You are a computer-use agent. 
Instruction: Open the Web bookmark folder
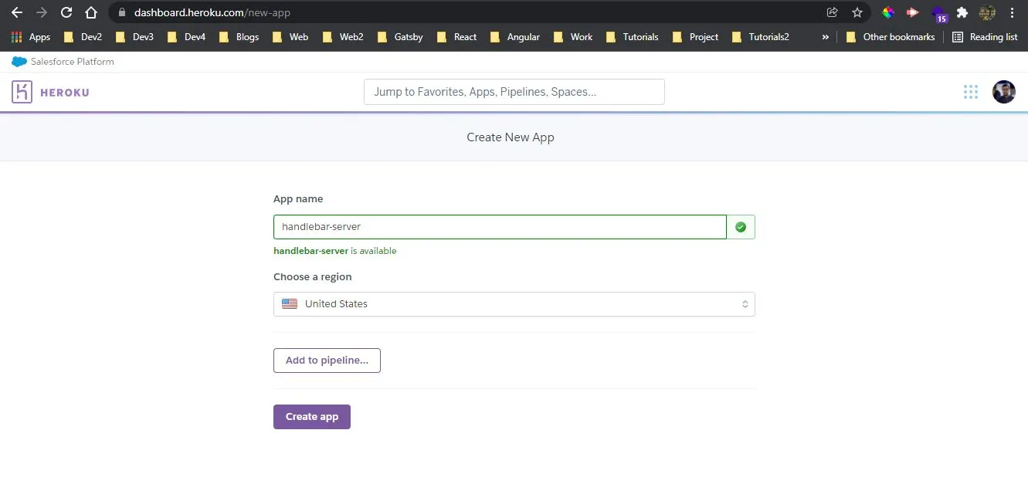pos(290,36)
